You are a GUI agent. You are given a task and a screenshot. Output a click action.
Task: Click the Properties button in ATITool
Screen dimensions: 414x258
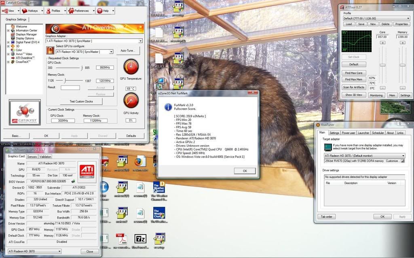[401, 24]
